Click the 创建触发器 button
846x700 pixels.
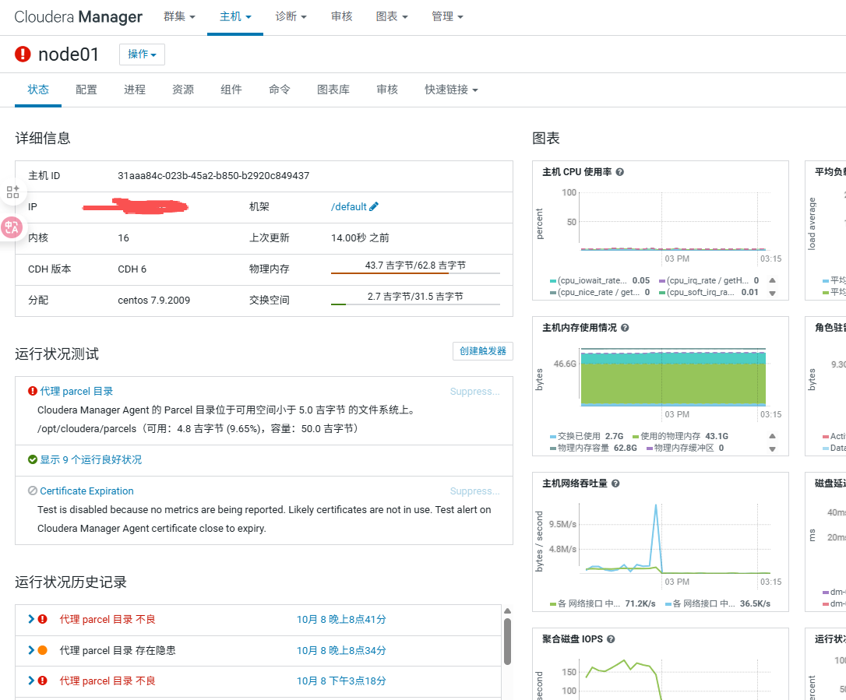pyautogui.click(x=483, y=351)
